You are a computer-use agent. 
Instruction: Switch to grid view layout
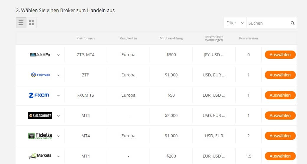click(x=31, y=23)
